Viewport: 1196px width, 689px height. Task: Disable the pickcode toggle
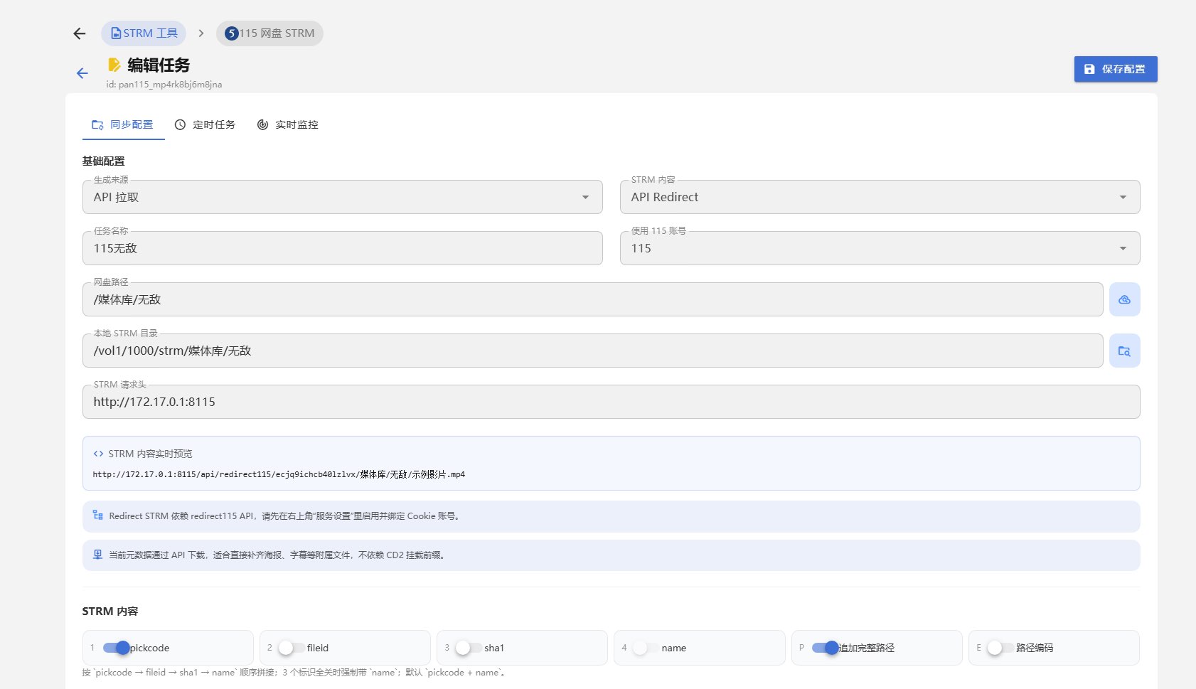coord(116,648)
